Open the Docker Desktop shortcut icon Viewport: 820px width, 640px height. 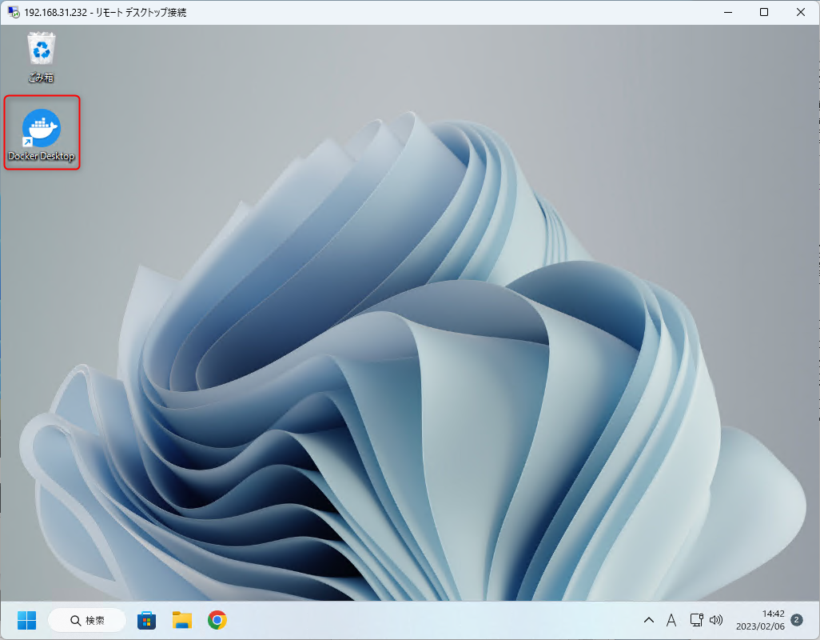point(42,134)
